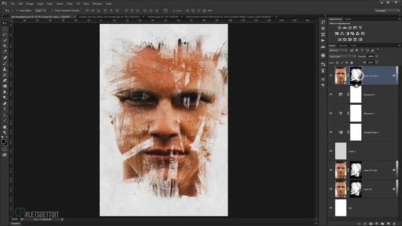The image size is (402, 226).
Task: Select the Horizontal Type tool
Action: click(x=4, y=109)
